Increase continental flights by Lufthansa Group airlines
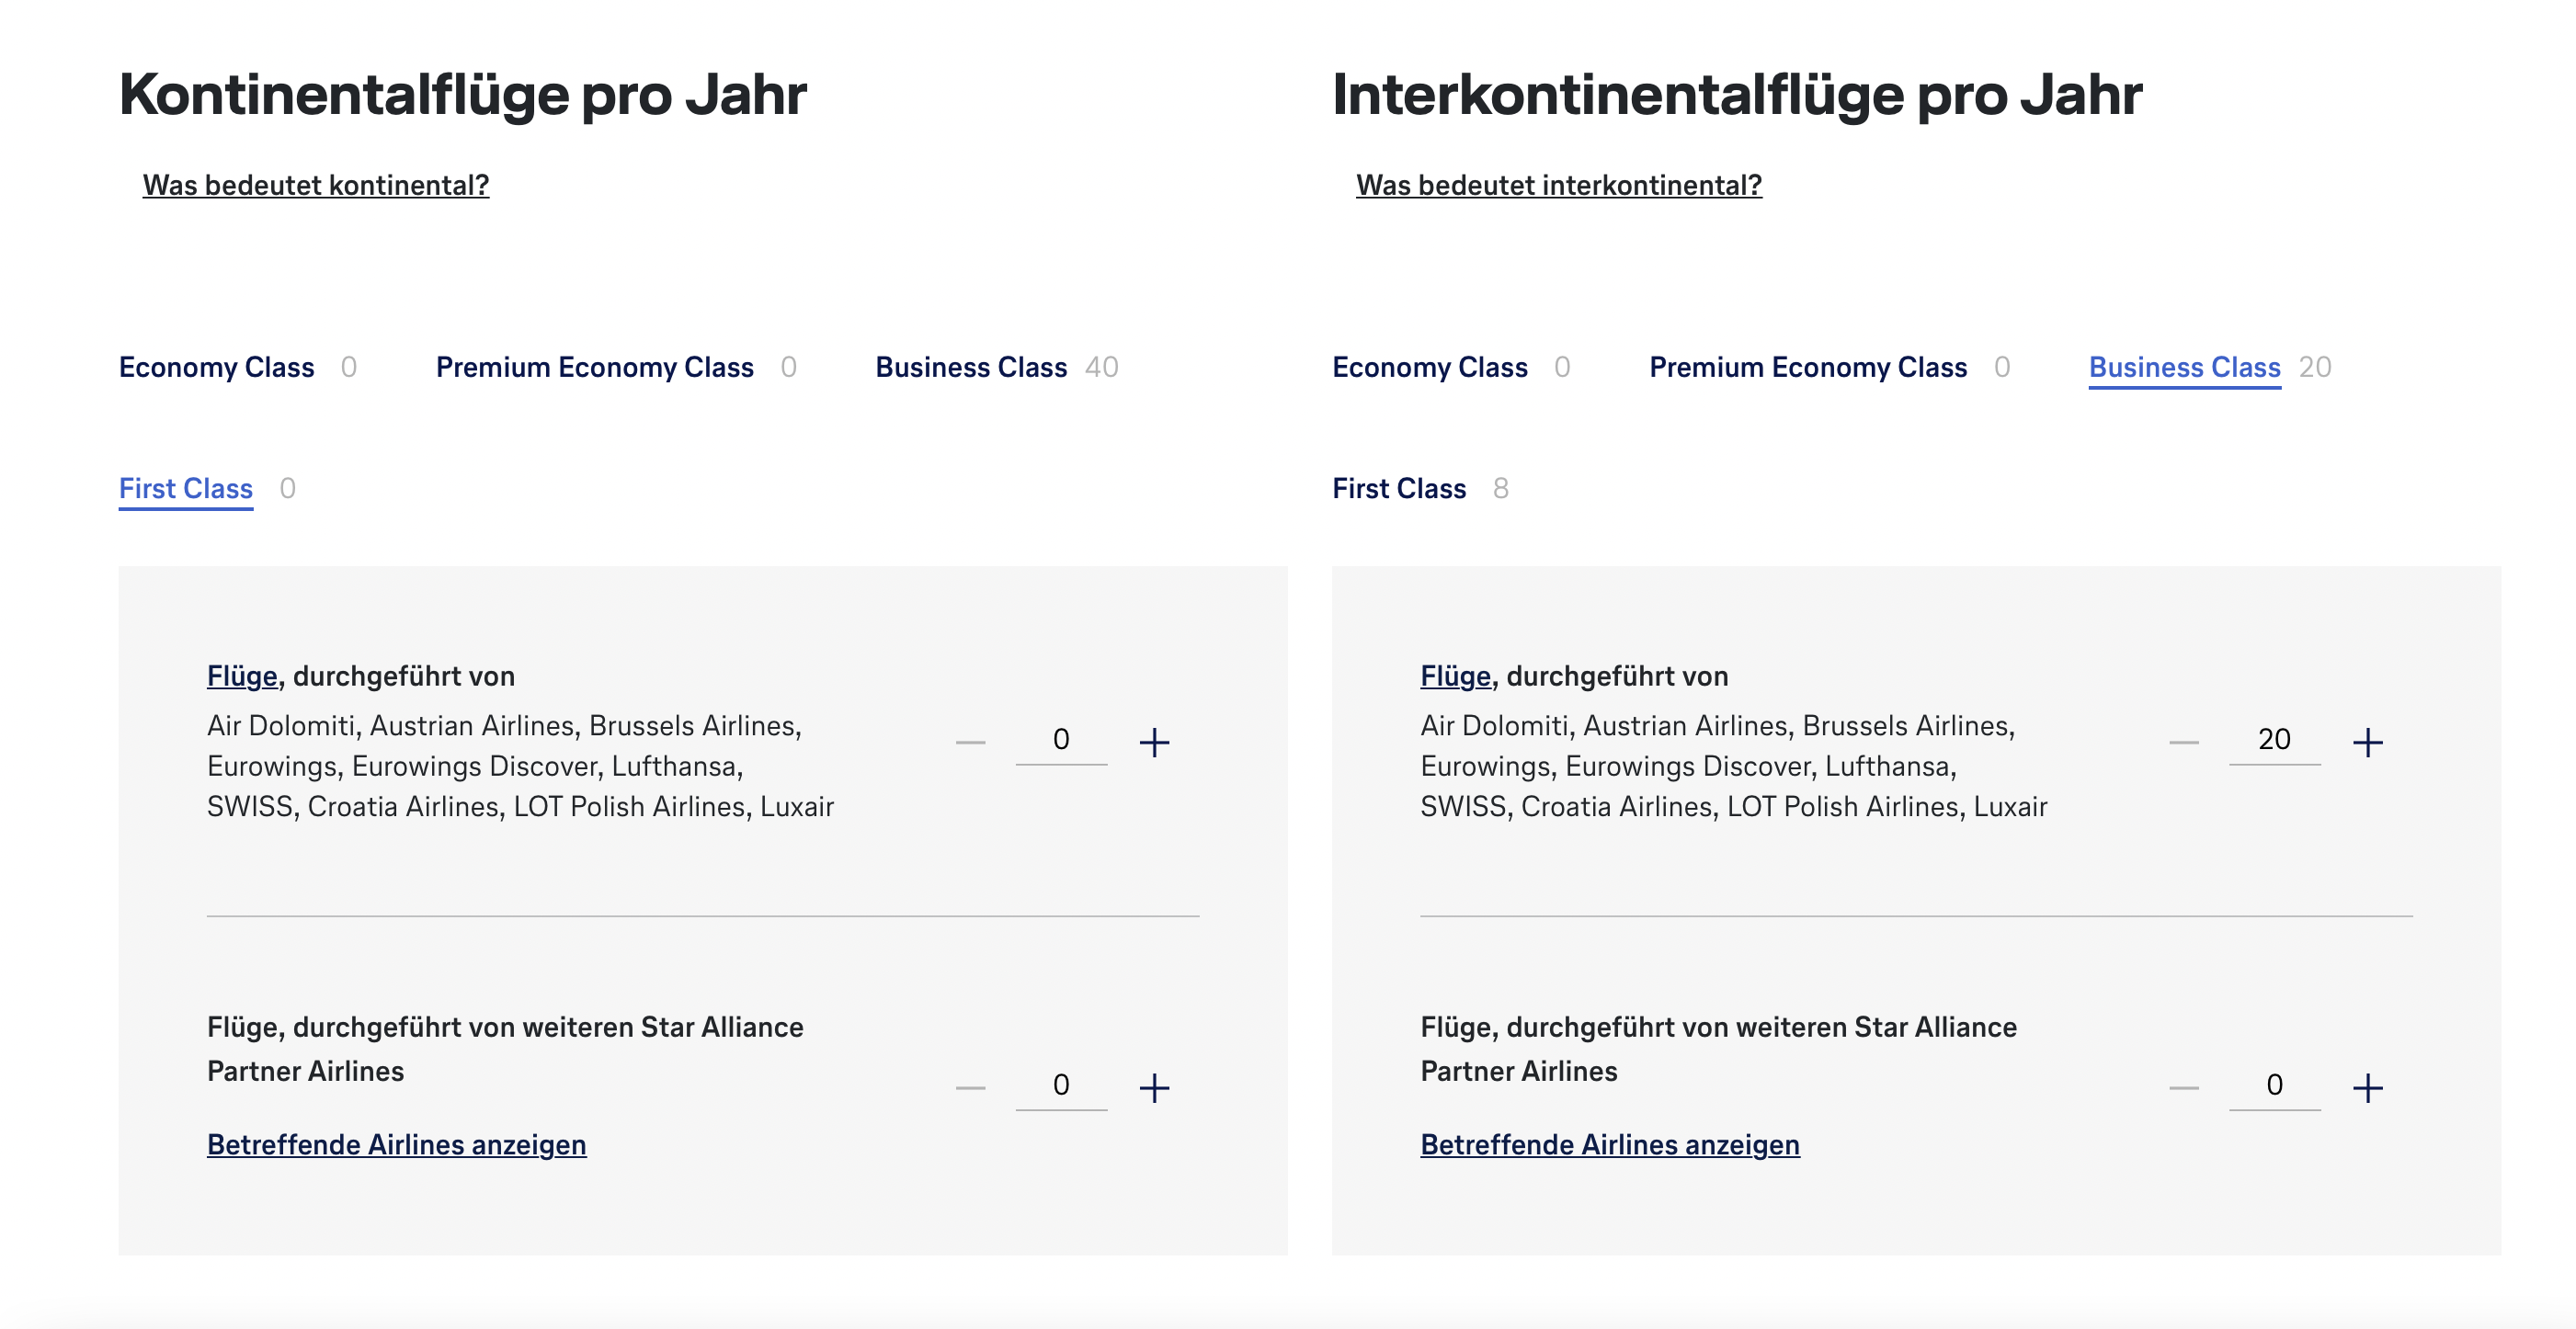Viewport: 2576px width, 1329px height. pos(1154,742)
